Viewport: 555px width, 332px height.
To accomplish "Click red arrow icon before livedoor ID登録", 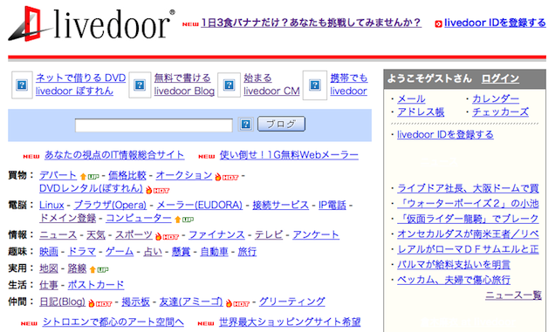I will 438,24.
